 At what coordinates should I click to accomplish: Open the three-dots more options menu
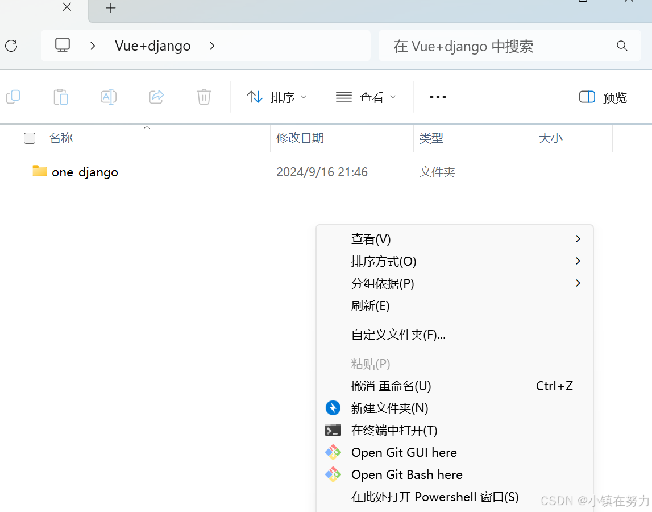click(438, 97)
